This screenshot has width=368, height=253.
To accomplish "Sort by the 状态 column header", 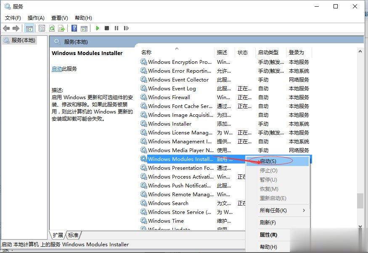I will [245, 52].
